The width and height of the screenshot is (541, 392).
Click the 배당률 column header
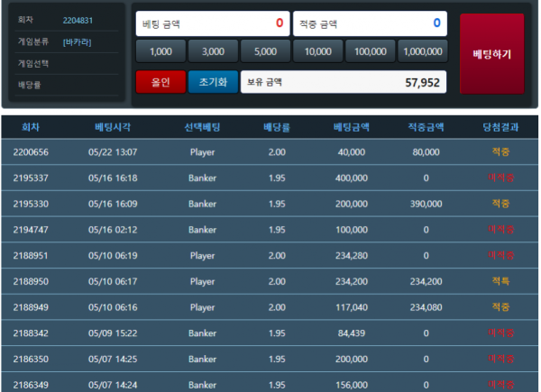tap(277, 127)
